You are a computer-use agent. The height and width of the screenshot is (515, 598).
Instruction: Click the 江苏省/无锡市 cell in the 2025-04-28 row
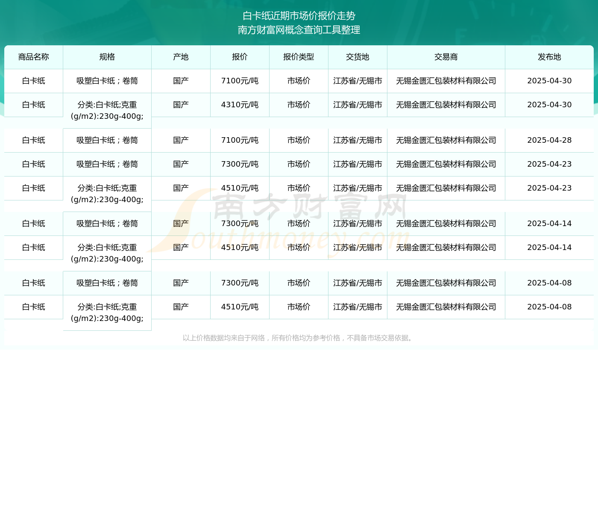click(x=358, y=140)
